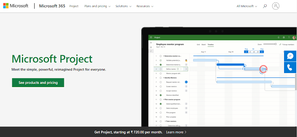
Task: Click the Microsoft logo in header
Action: (15, 6)
